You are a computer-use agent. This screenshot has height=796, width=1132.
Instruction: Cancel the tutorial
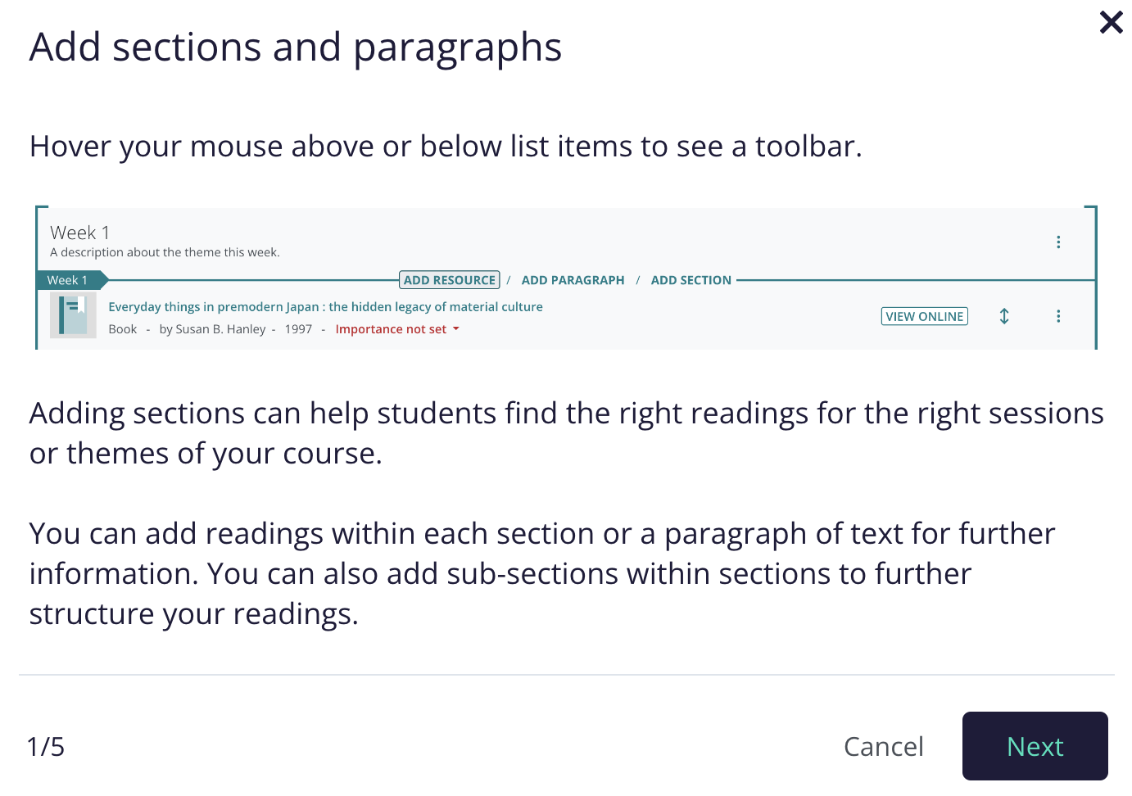pyautogui.click(x=883, y=747)
